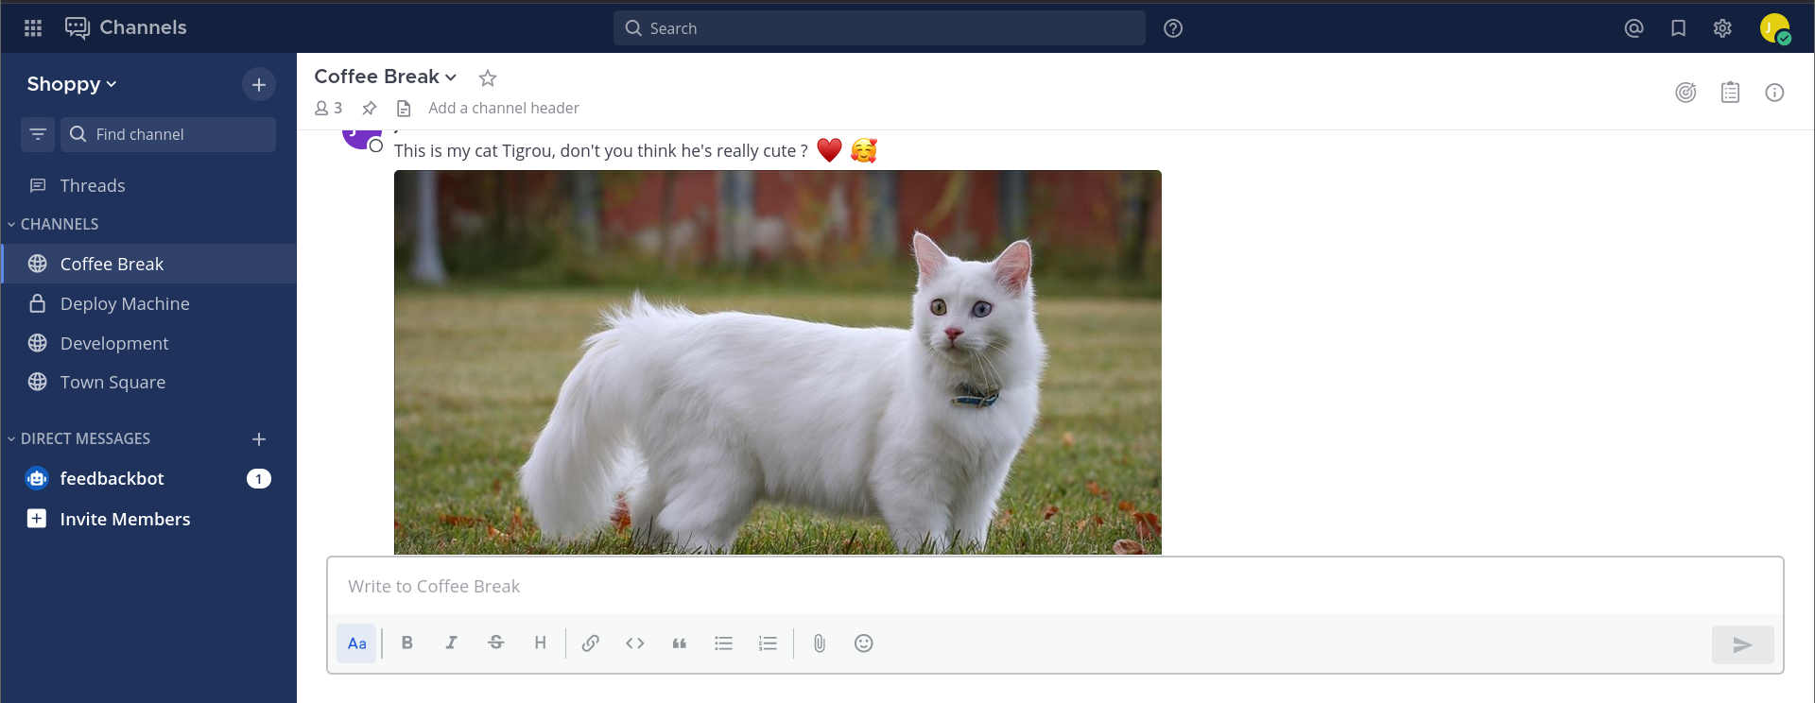
Task: Open the Deploy Machine channel
Action: (125, 303)
